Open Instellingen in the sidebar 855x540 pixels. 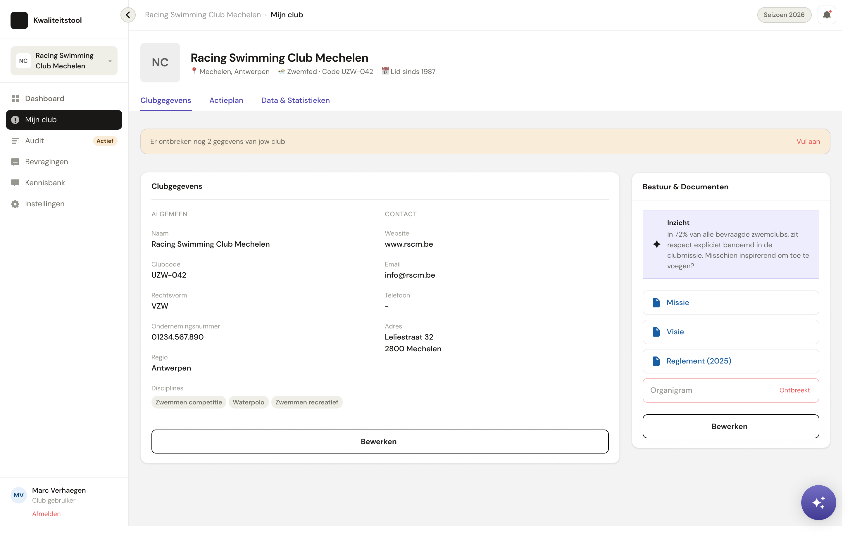(x=64, y=204)
